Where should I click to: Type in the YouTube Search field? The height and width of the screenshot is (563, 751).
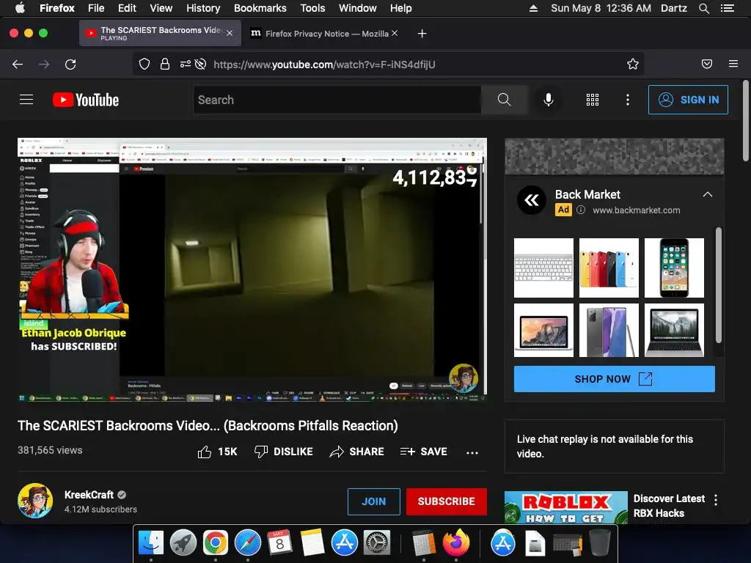tap(337, 100)
